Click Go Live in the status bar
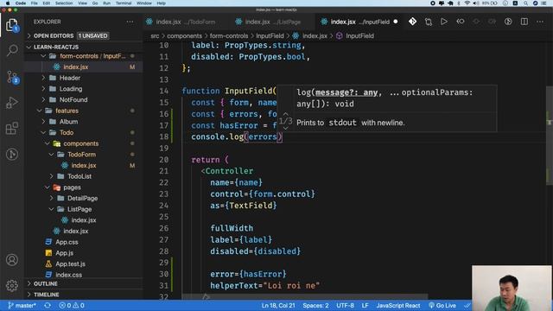 point(442,305)
